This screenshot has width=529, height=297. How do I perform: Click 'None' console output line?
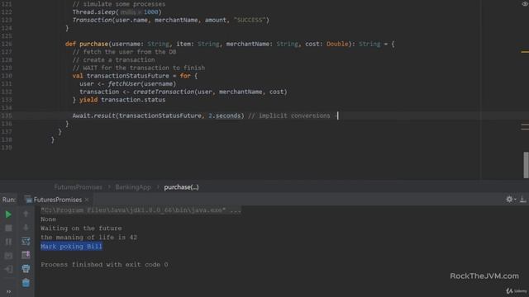(48, 219)
